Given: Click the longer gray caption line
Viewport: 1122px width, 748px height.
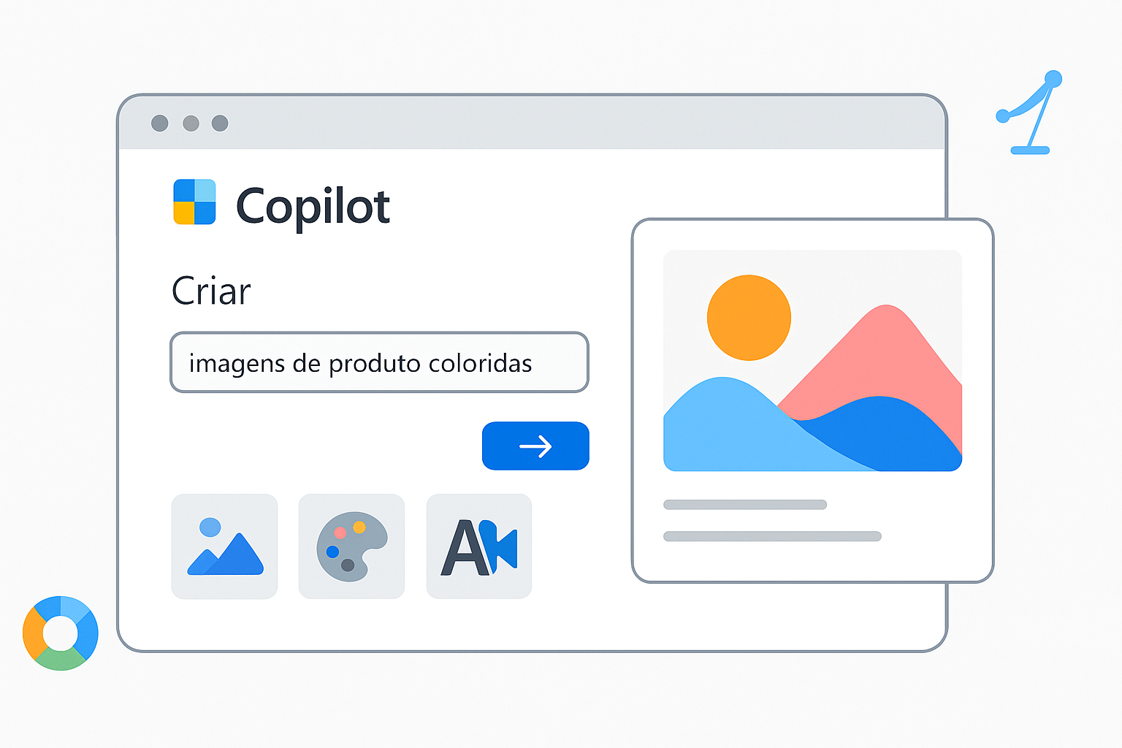Looking at the screenshot, I should click(772, 536).
